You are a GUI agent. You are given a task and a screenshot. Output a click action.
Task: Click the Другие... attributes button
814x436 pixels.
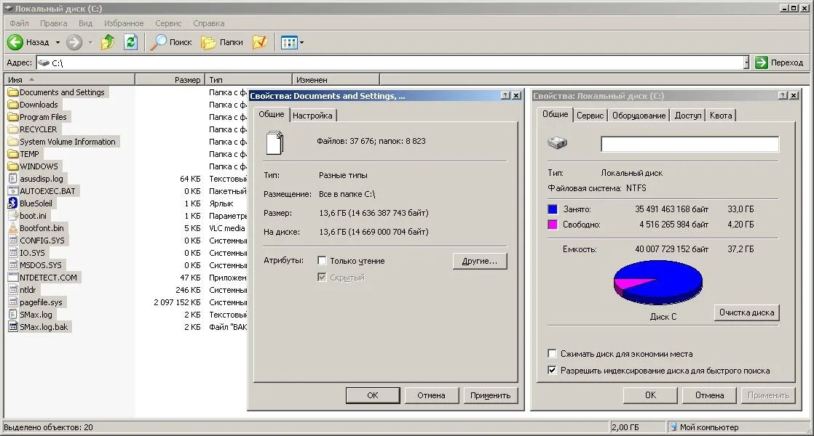pos(480,261)
